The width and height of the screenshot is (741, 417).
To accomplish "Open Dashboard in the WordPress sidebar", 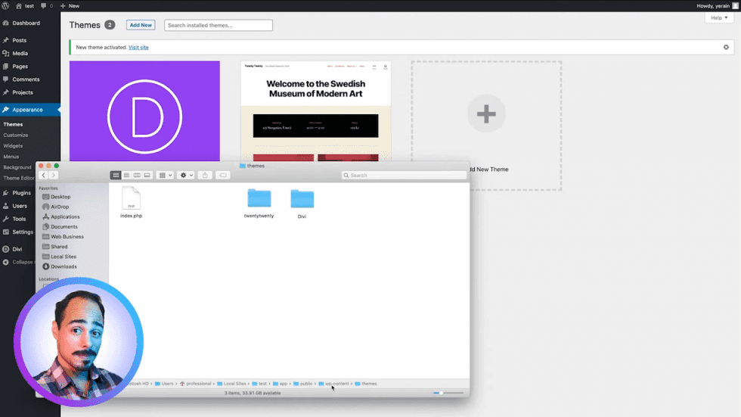I will (26, 23).
